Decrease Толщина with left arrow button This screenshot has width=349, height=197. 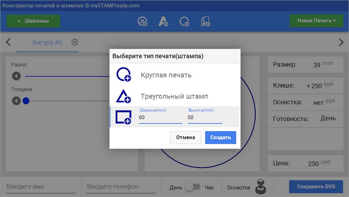(16, 101)
